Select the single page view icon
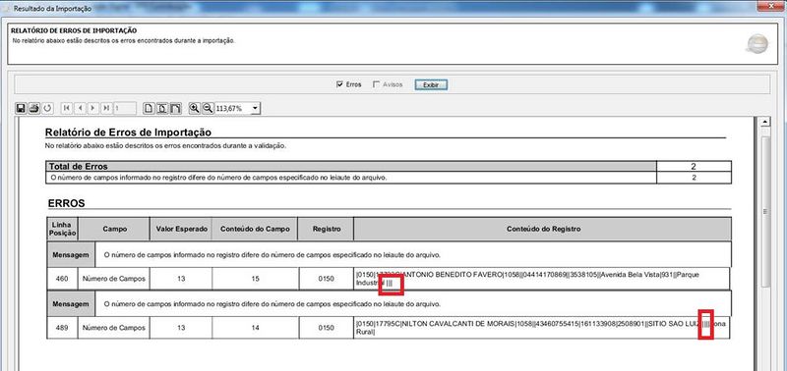The image size is (787, 371). click(x=149, y=108)
